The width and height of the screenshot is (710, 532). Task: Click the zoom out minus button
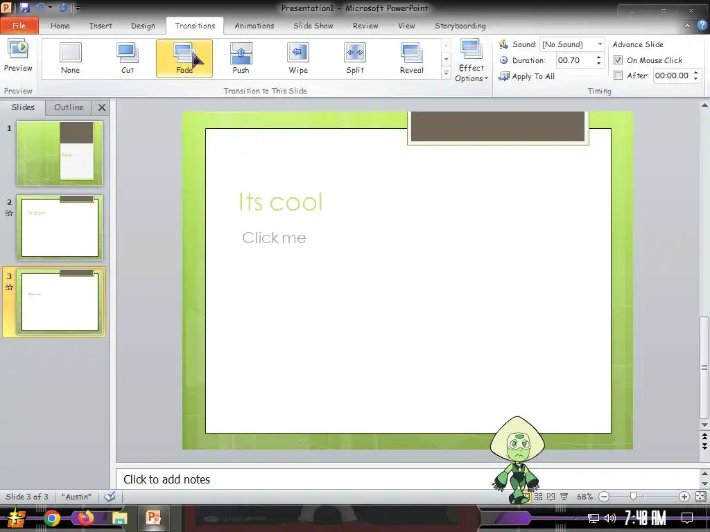tap(604, 497)
